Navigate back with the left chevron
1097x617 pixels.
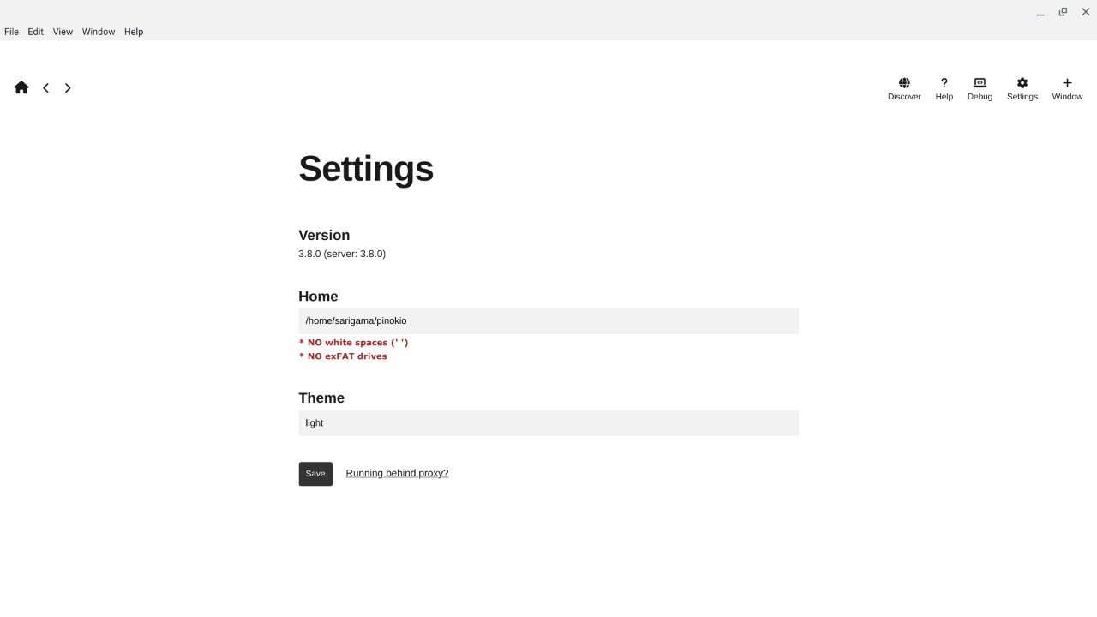point(46,87)
